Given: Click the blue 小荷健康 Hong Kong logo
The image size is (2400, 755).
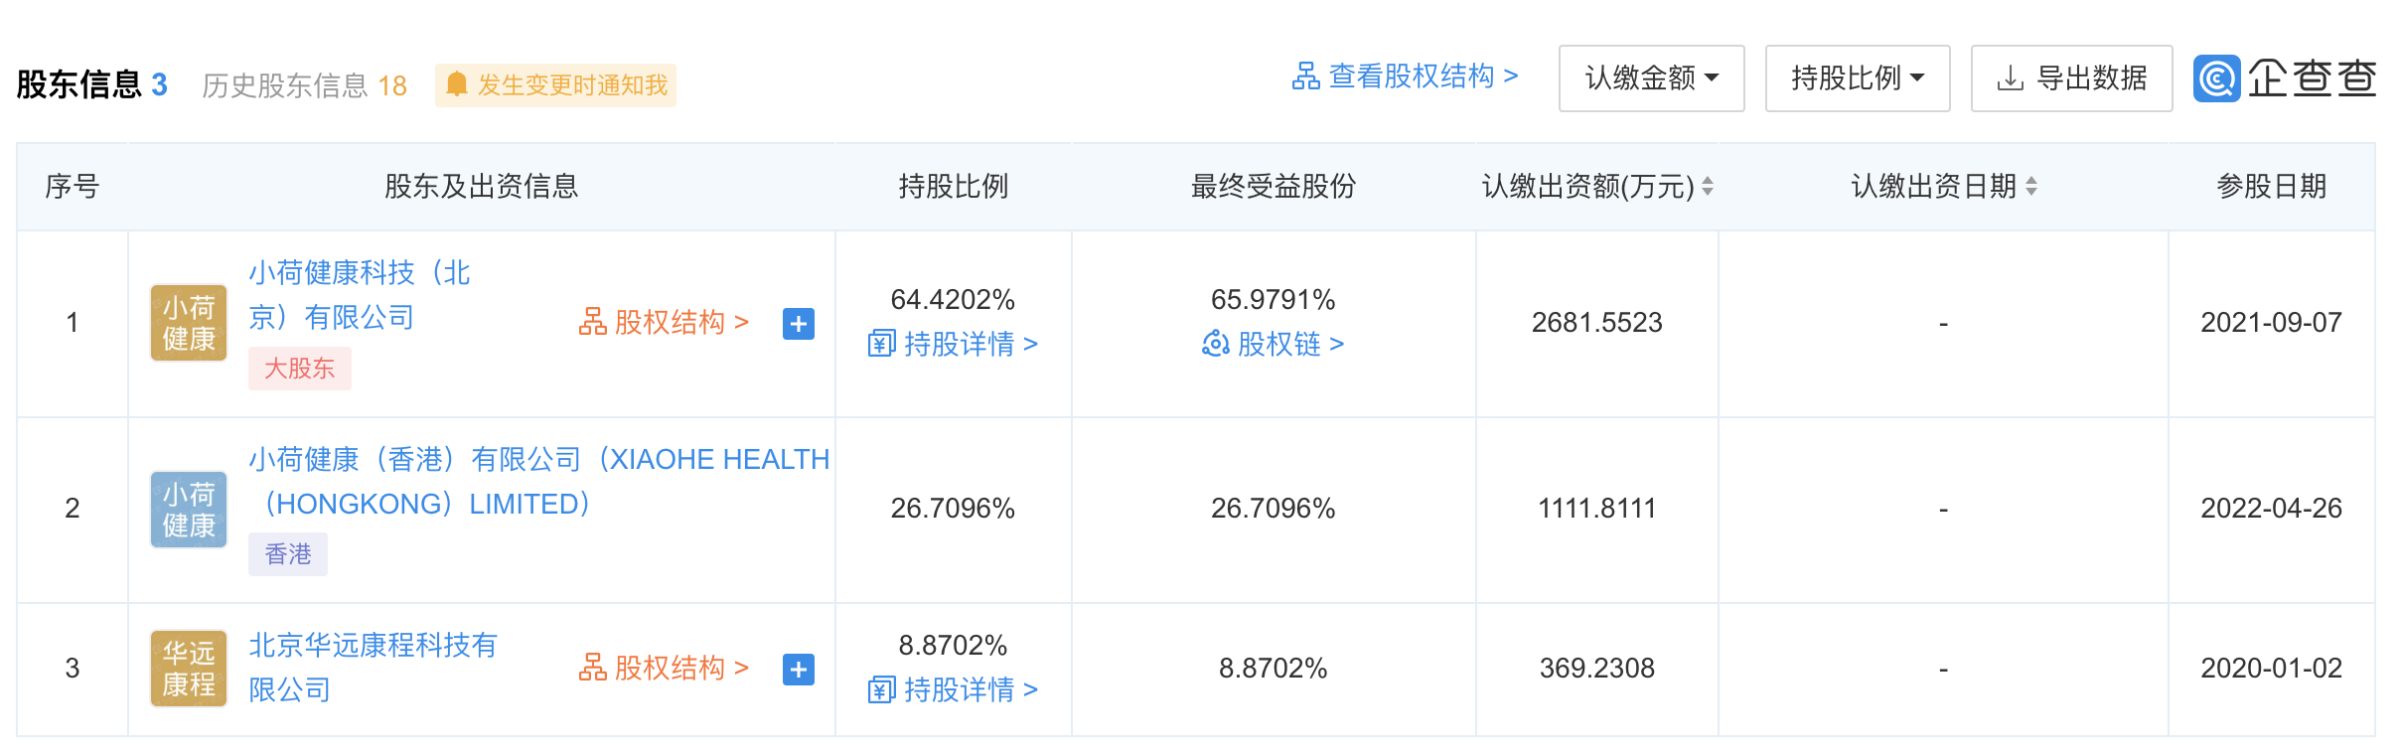Looking at the screenshot, I should coord(189,510).
